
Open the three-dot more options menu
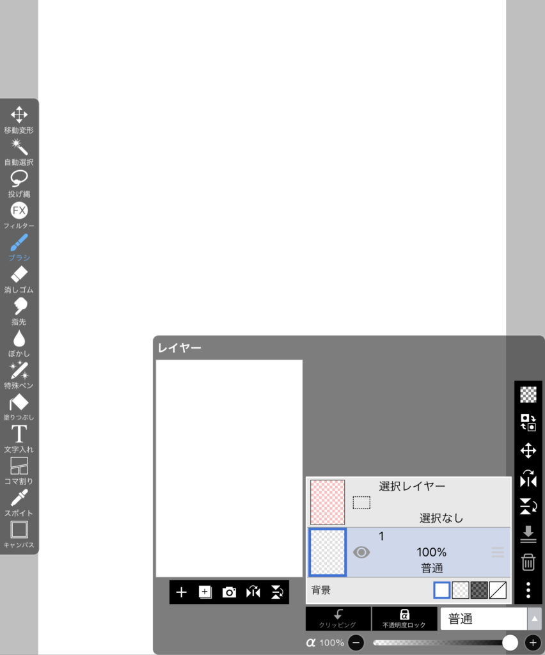point(528,590)
